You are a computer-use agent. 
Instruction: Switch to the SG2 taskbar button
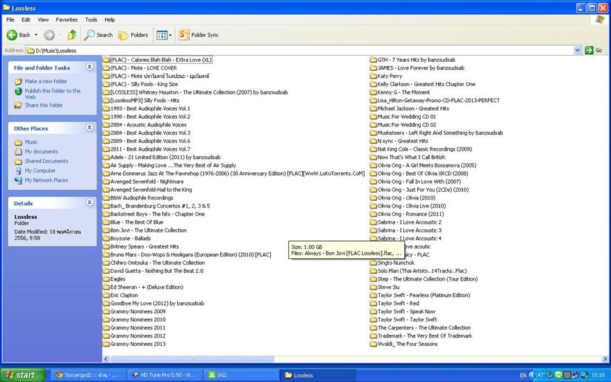[x=241, y=375]
